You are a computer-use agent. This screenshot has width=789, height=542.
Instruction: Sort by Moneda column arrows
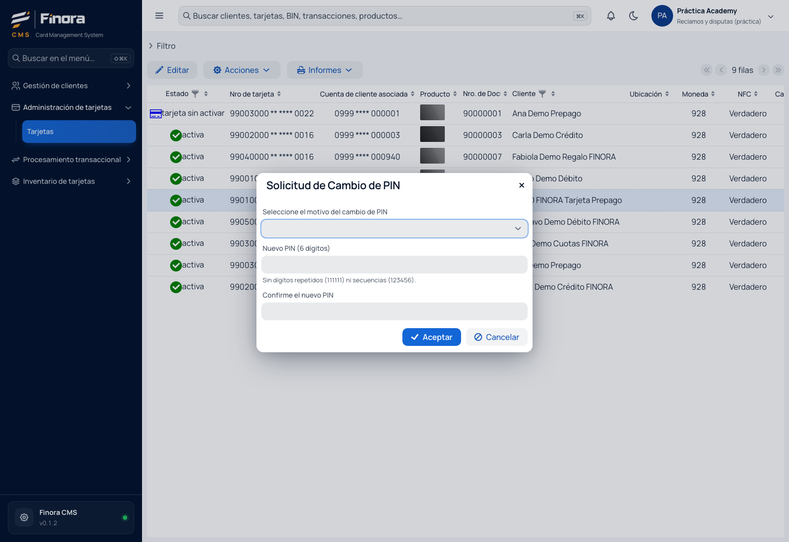713,94
